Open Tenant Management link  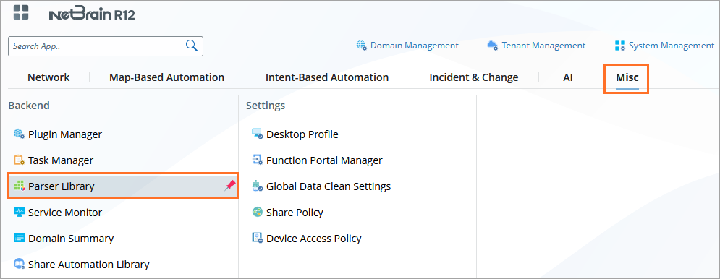tap(536, 46)
